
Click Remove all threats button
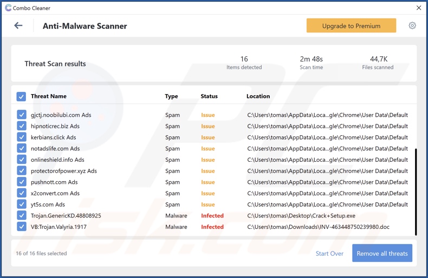(382, 253)
